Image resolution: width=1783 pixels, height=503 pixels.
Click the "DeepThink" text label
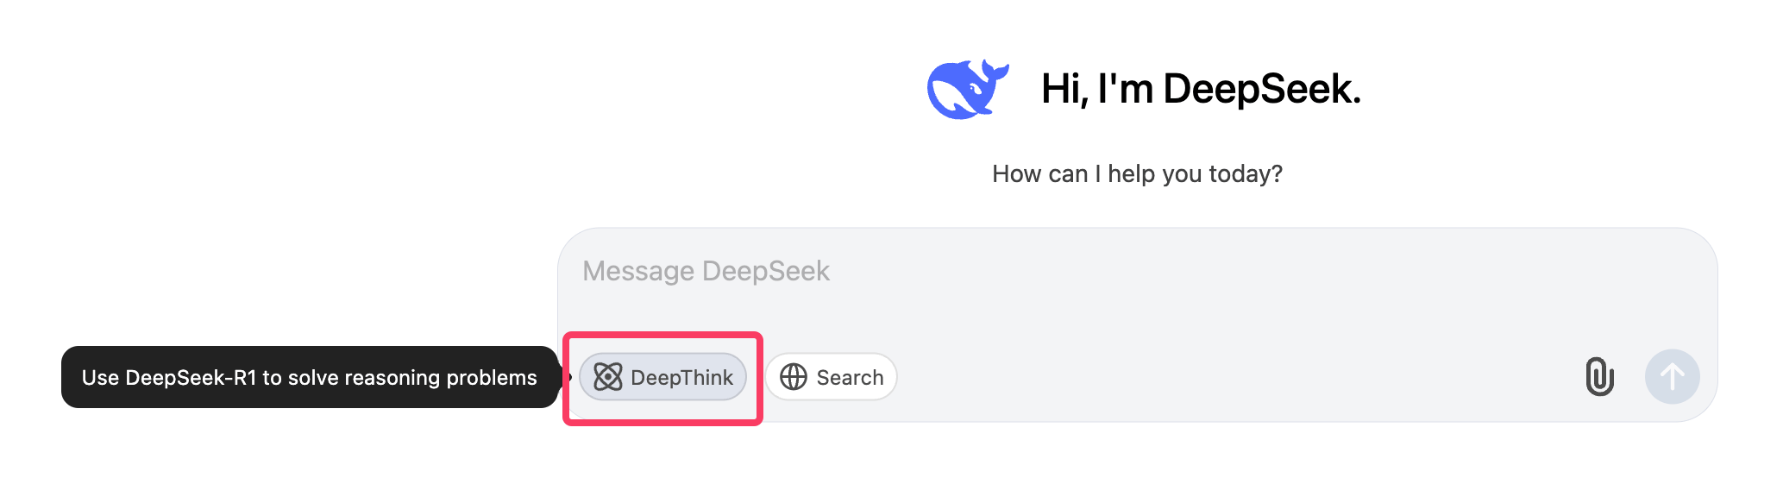pyautogui.click(x=681, y=378)
